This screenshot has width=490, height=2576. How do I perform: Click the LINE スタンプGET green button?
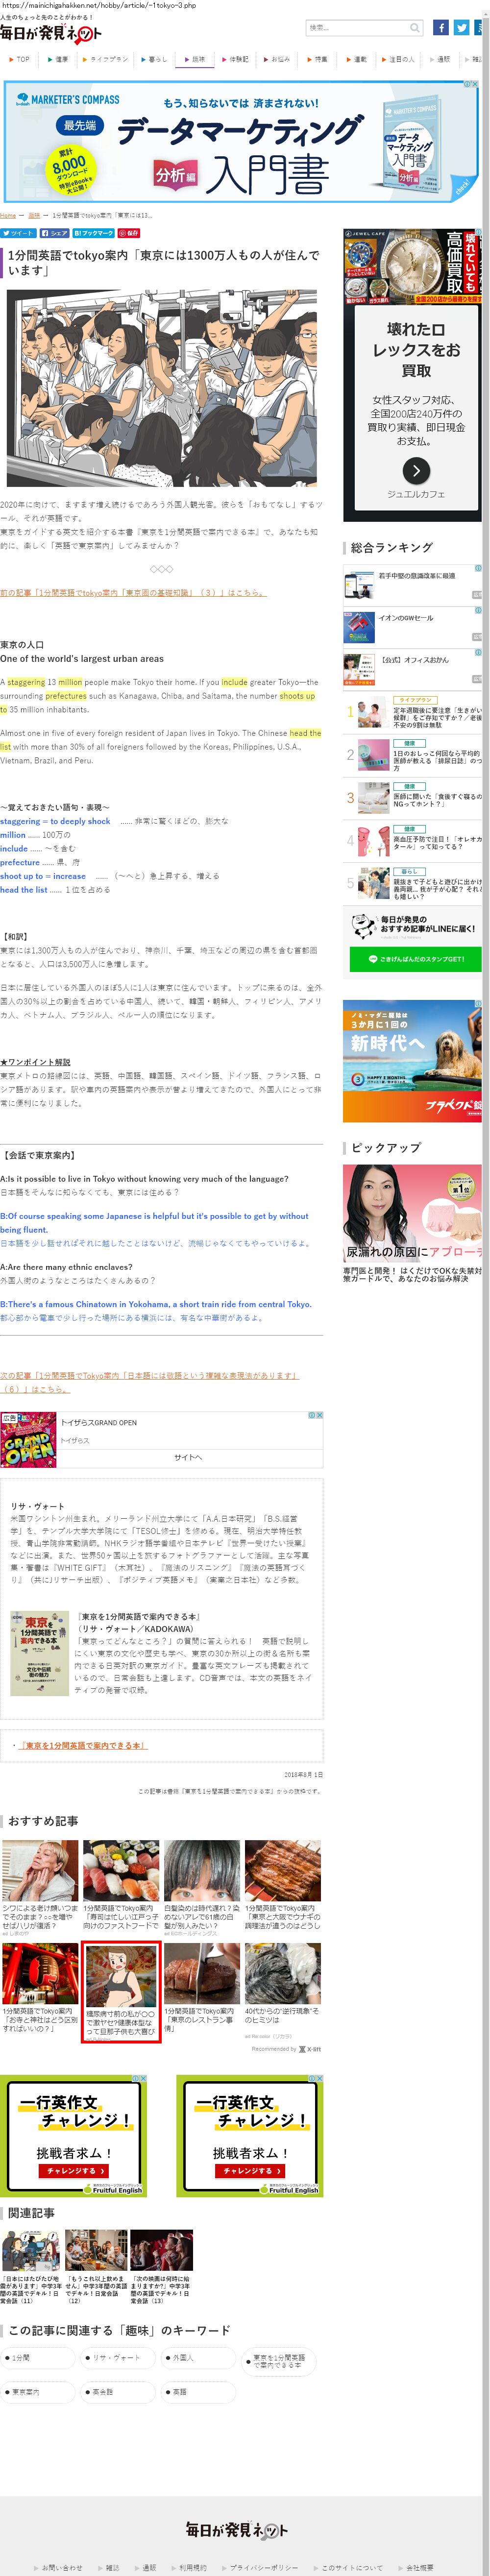click(x=416, y=958)
